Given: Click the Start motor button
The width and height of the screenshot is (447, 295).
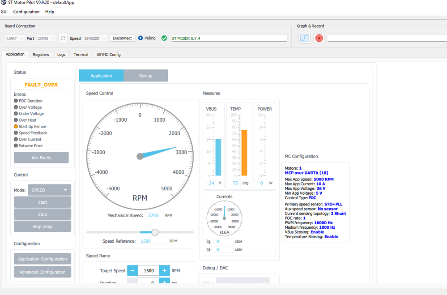Looking at the screenshot, I should coord(43,202).
